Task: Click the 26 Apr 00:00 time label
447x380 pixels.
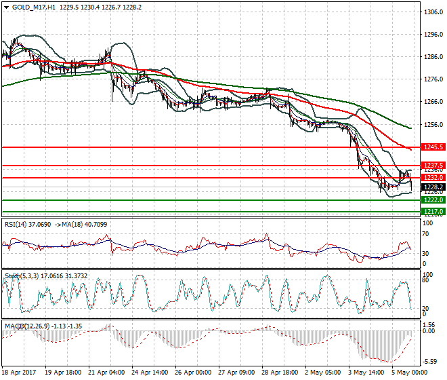Action: click(x=193, y=373)
